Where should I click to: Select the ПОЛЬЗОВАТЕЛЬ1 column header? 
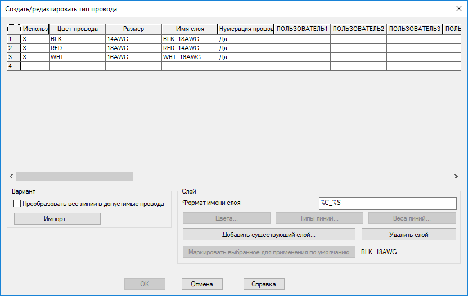pos(303,29)
